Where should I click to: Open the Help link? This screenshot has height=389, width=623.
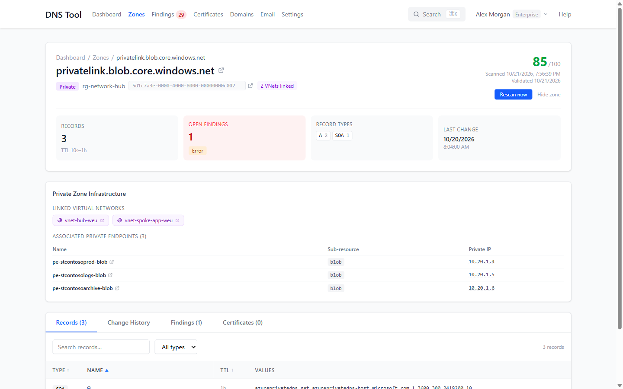[565, 14]
